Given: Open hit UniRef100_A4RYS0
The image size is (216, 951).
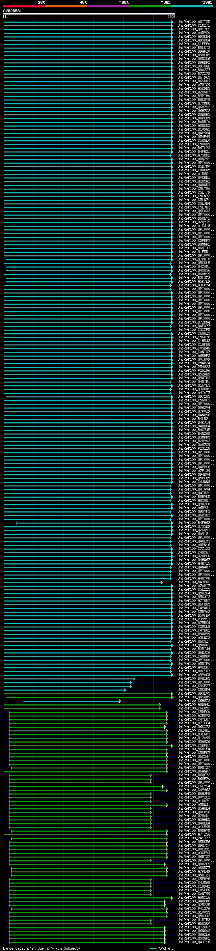Looking at the screenshot, I should pyautogui.click(x=194, y=33).
